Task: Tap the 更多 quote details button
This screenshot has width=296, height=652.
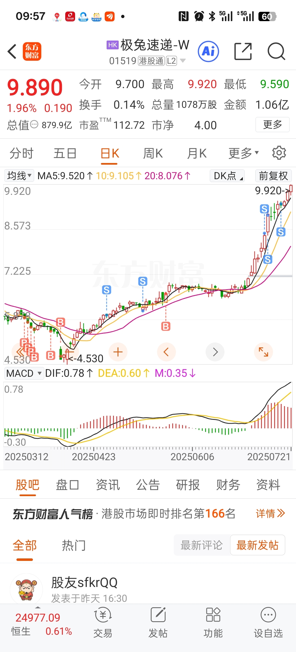Action: tap(272, 124)
